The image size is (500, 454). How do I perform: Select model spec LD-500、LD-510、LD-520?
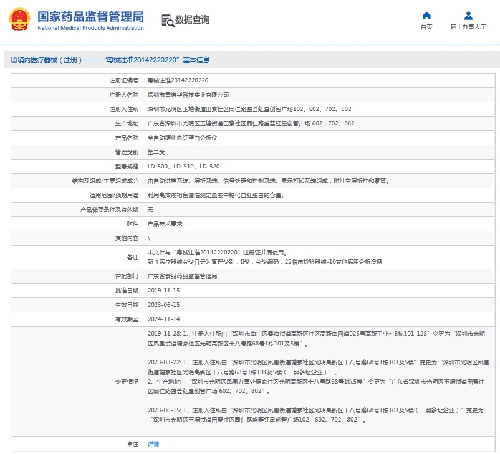184,167
